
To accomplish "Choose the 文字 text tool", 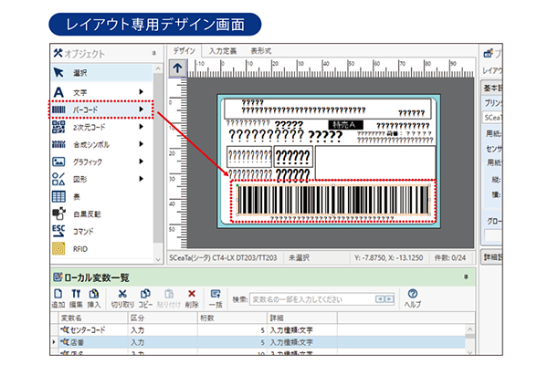I will [82, 91].
